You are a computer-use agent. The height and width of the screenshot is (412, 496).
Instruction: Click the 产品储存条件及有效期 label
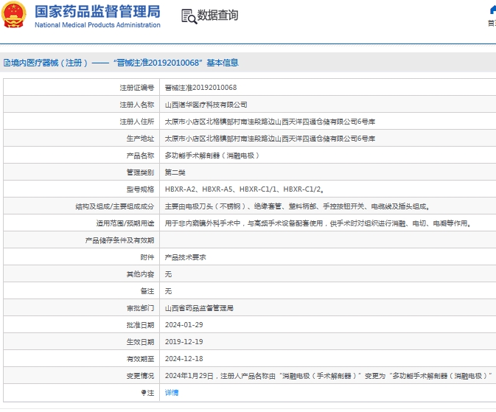pos(119,240)
